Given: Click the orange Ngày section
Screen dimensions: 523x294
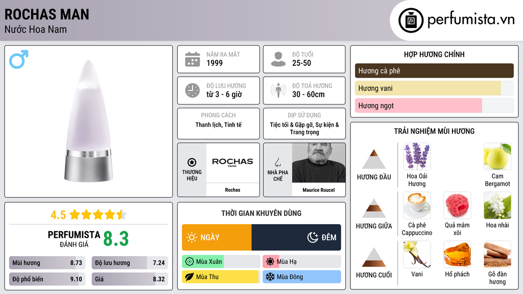Looking at the screenshot, I should click(217, 237).
